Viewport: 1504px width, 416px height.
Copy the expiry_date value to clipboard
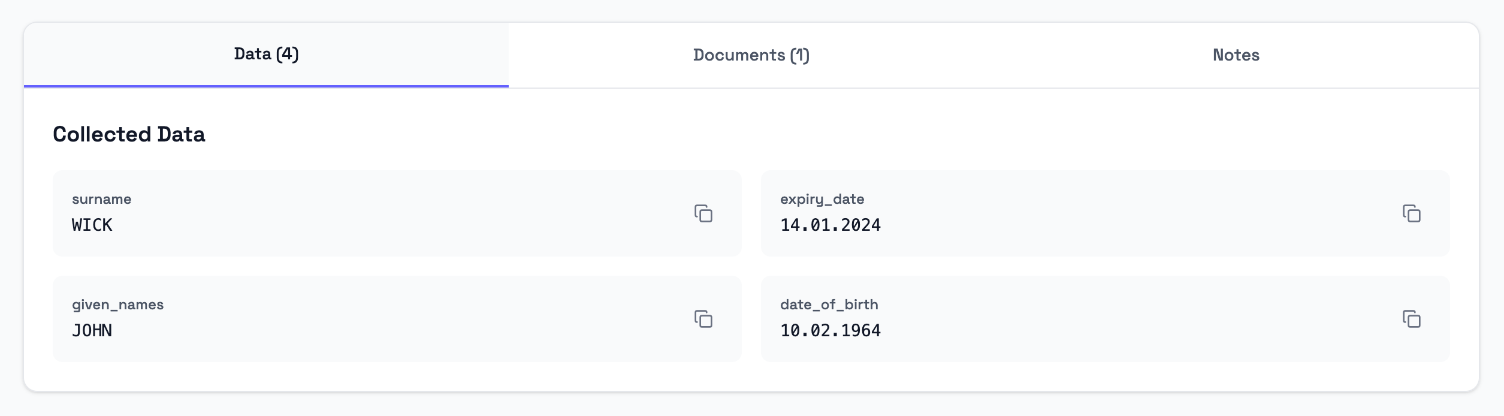1412,213
